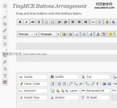Select the Acronym button
Image resolution: width=117 pixels, height=108 pixels.
[33, 91]
